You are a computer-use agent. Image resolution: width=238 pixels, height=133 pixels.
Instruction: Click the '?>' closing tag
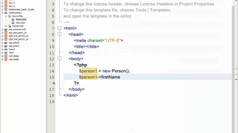tap(77, 83)
